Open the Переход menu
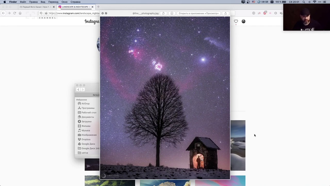 coord(53,2)
